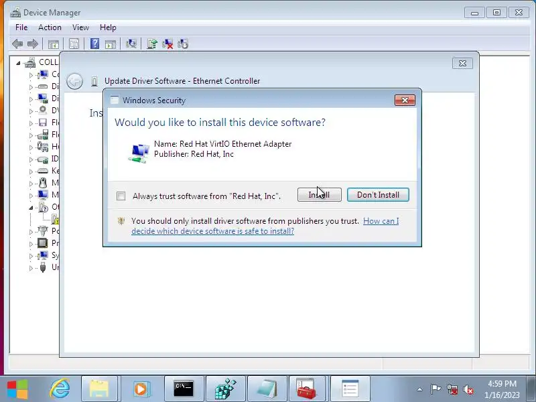This screenshot has height=402, width=536.
Task: Open the File menu
Action: tap(21, 27)
